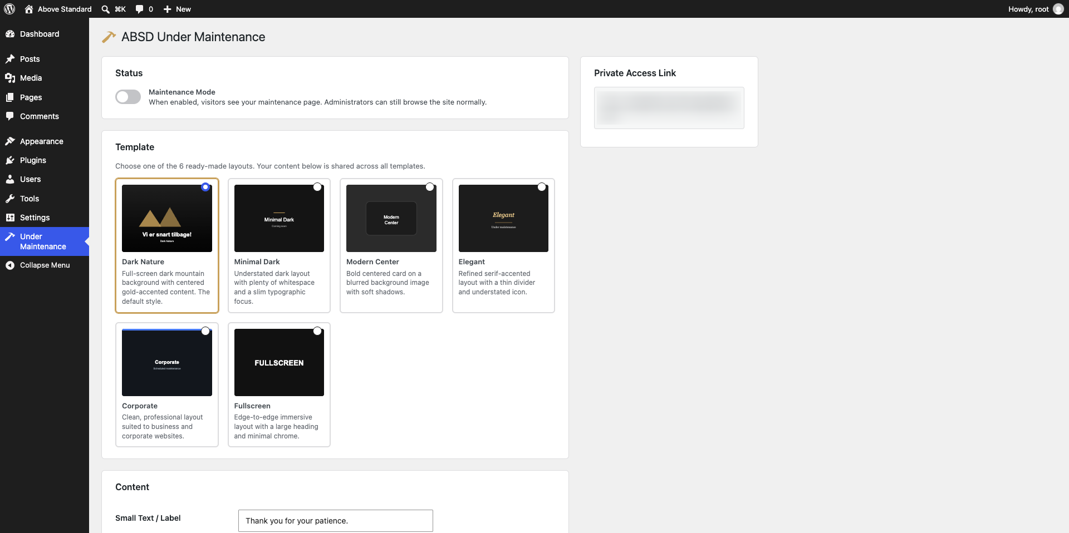The height and width of the screenshot is (533, 1069).
Task: Click the user avatar next to Howdy, root
Action: click(1058, 9)
